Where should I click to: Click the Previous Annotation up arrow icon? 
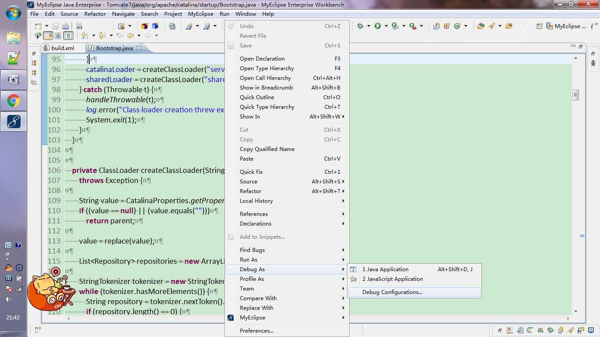point(102,36)
